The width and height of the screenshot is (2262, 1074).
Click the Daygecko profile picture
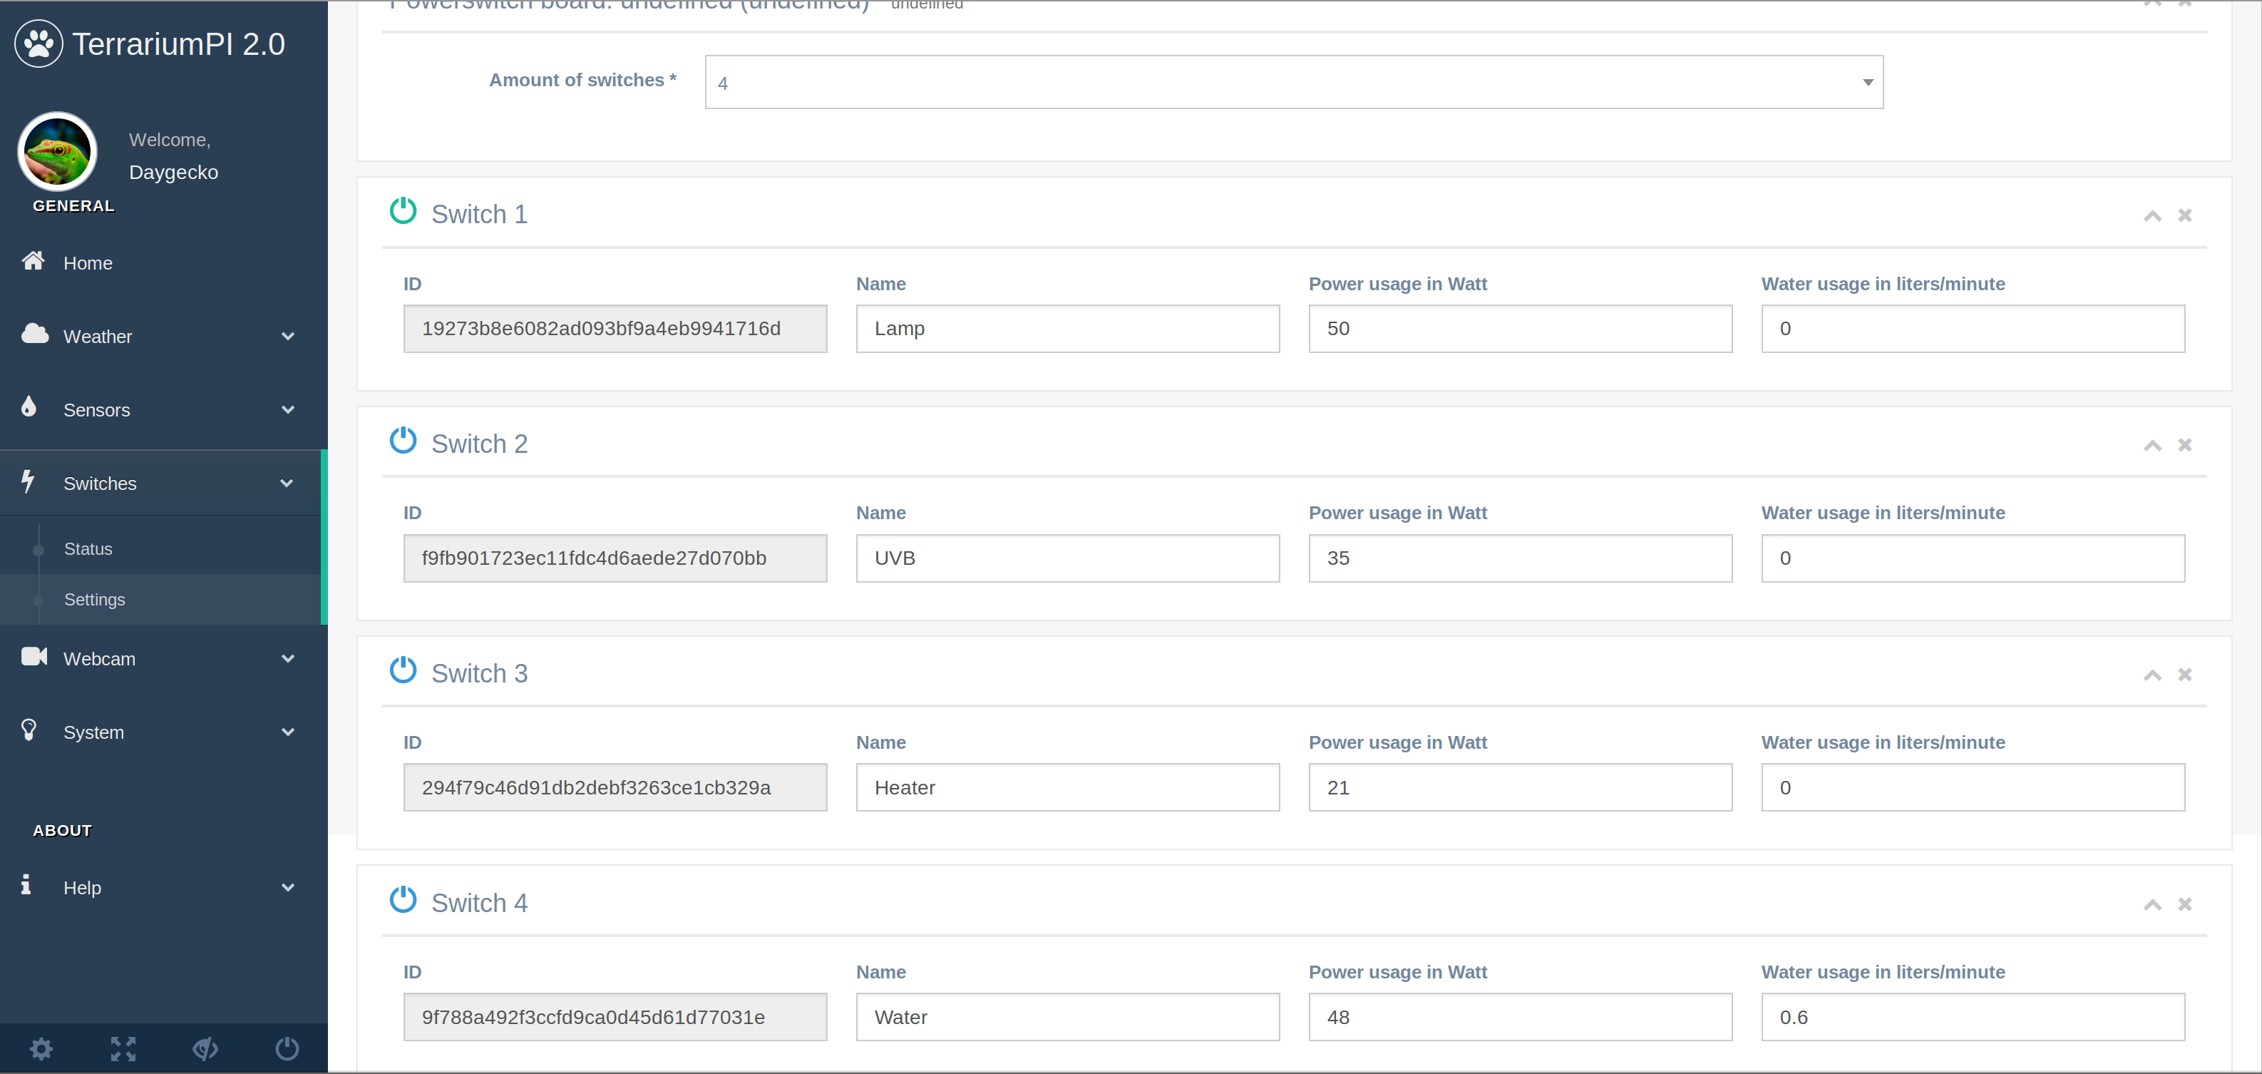pyautogui.click(x=57, y=152)
